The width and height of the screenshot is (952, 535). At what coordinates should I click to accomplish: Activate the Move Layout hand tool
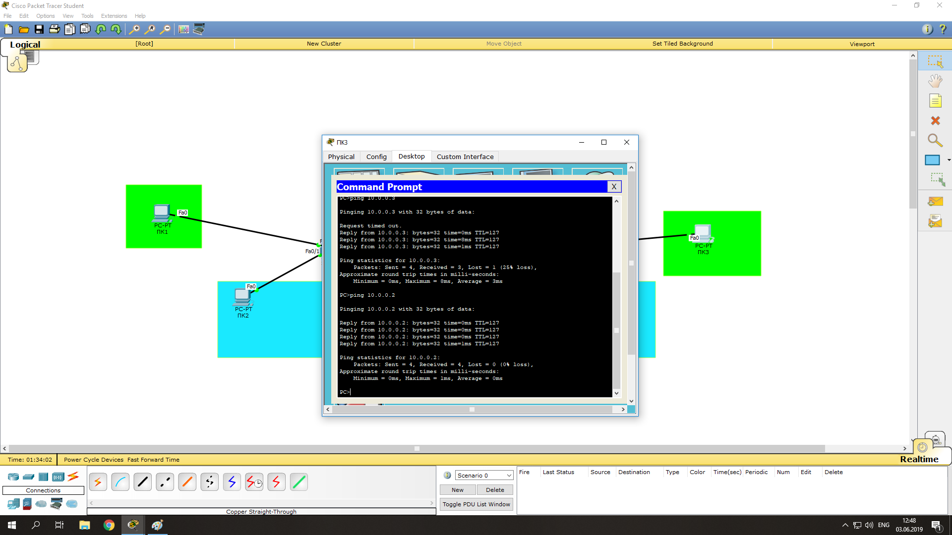pyautogui.click(x=935, y=81)
